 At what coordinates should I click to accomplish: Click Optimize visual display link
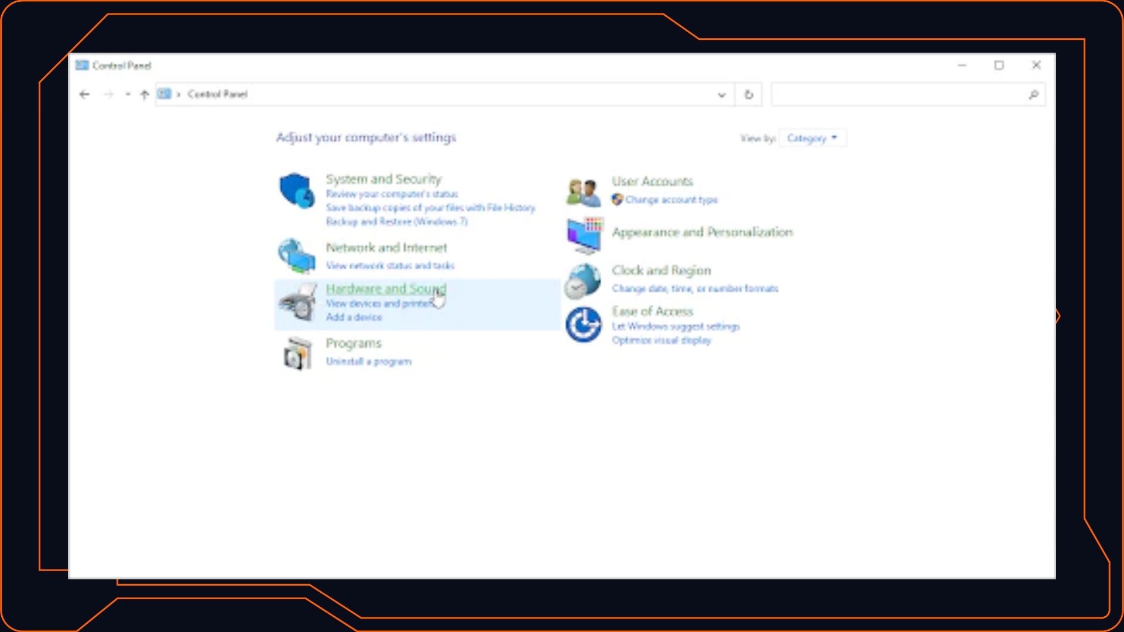pos(662,341)
